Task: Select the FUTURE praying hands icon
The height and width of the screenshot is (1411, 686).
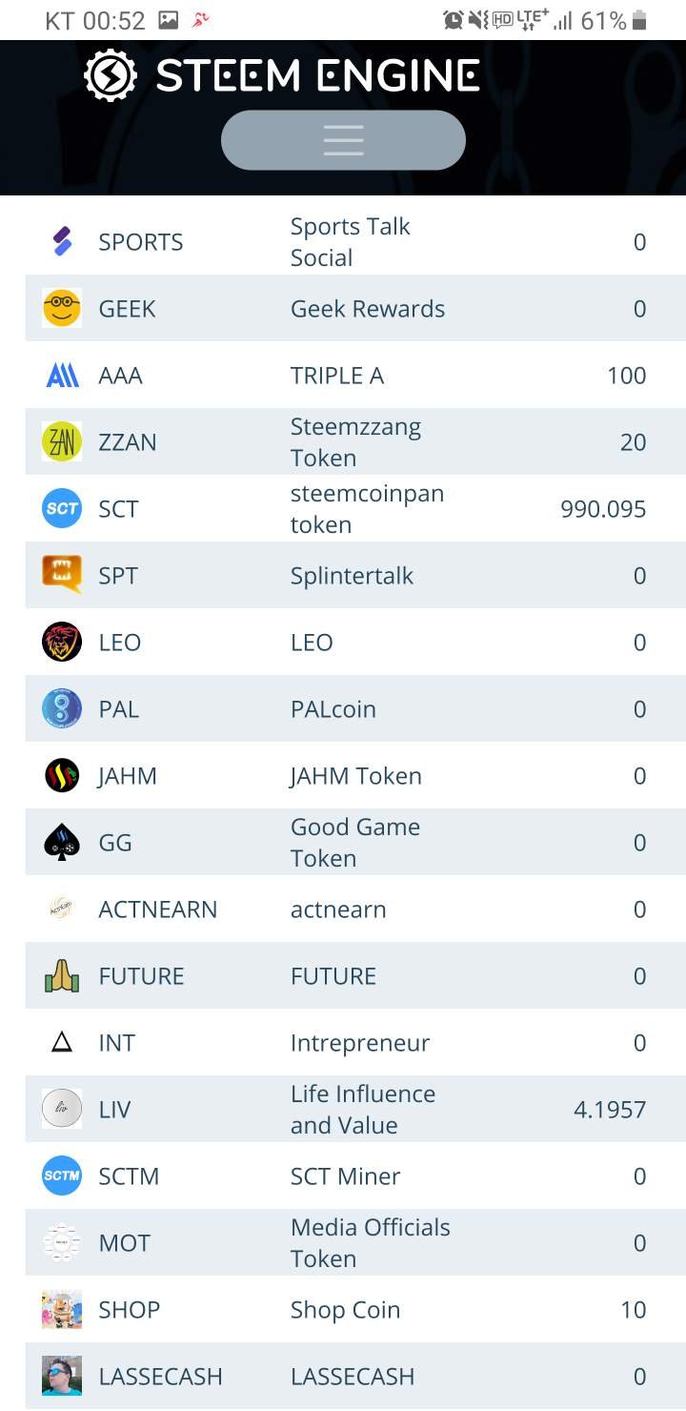Action: coord(62,975)
